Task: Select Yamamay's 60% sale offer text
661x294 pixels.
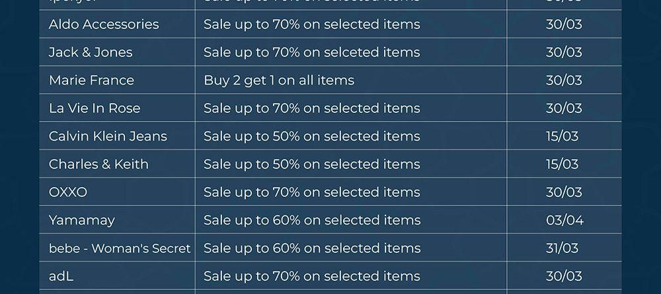Action: coord(312,220)
